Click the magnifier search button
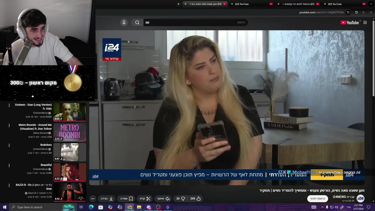Image resolution: width=375 pixels, height=211 pixels. coord(137,23)
